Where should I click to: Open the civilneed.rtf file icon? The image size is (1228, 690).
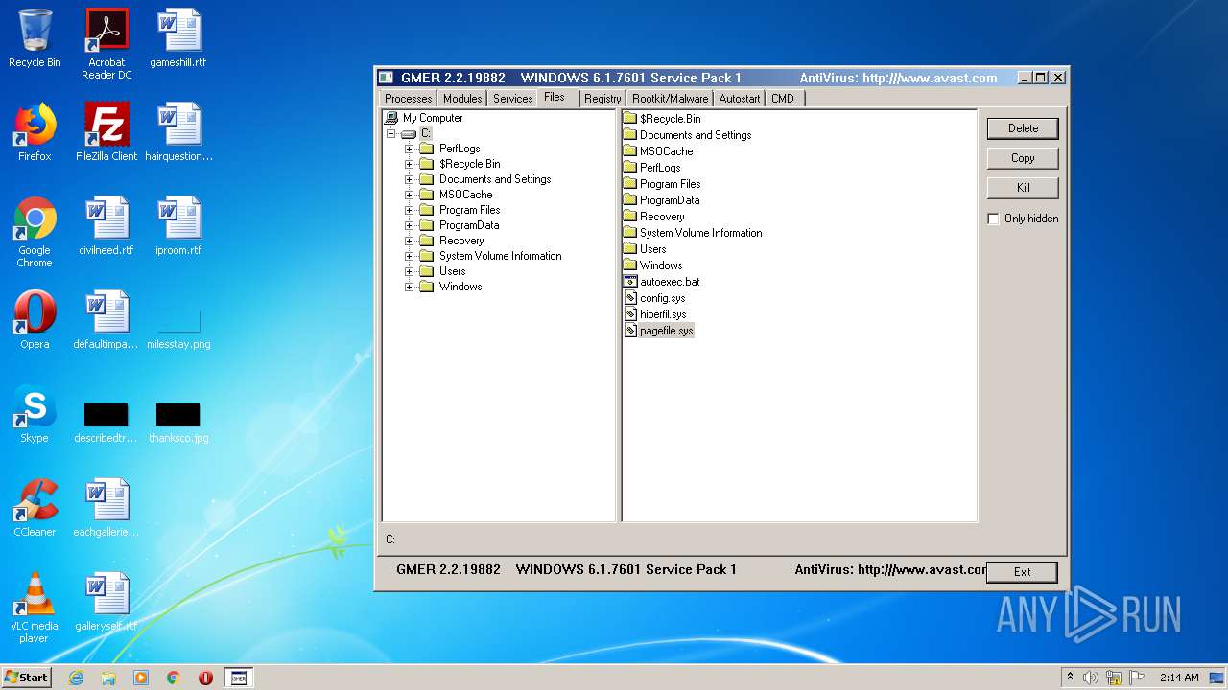pyautogui.click(x=106, y=226)
